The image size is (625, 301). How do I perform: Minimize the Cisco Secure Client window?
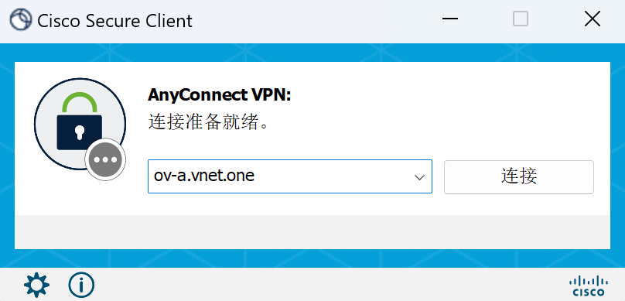tap(449, 19)
